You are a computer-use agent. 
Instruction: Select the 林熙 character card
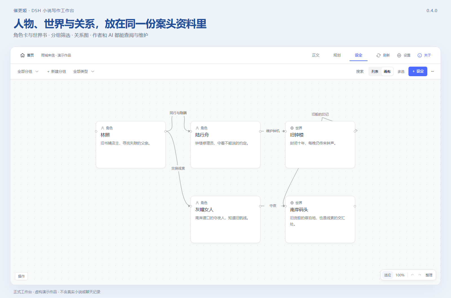(x=131, y=145)
